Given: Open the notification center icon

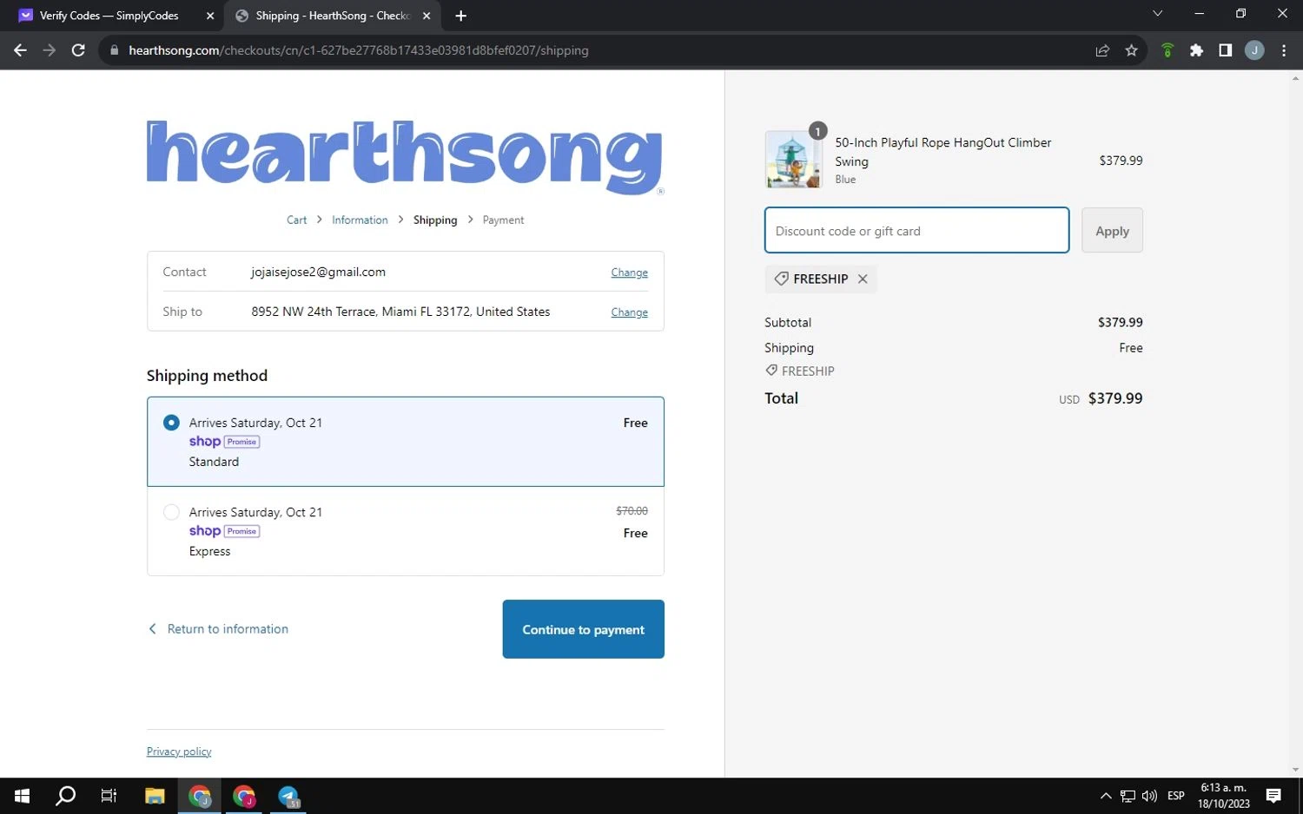Looking at the screenshot, I should click(x=1273, y=796).
